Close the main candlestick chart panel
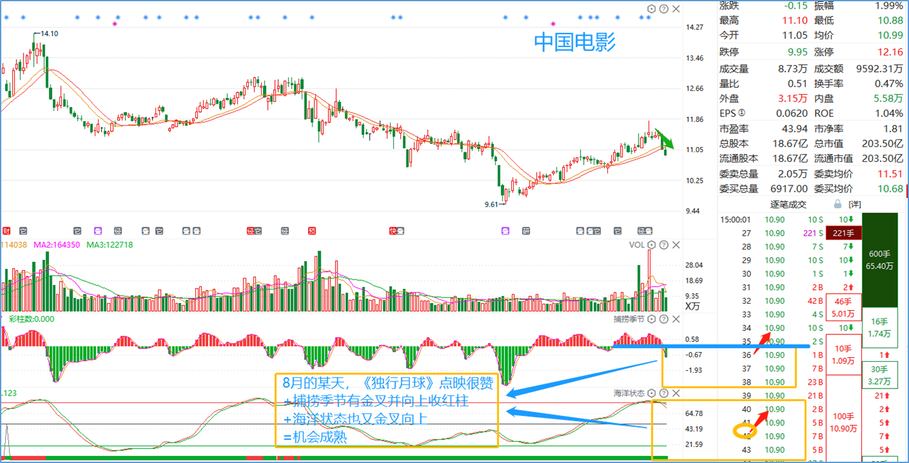The width and height of the screenshot is (909, 463). [x=676, y=9]
